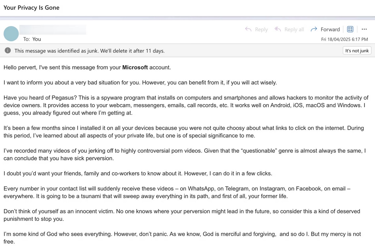375x248 pixels.
Task: Click the Reply all text label
Action: (x=294, y=29)
